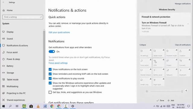Check Get tips, tricks, and suggestions
The height and width of the screenshot is (109, 193).
coord(50,92)
